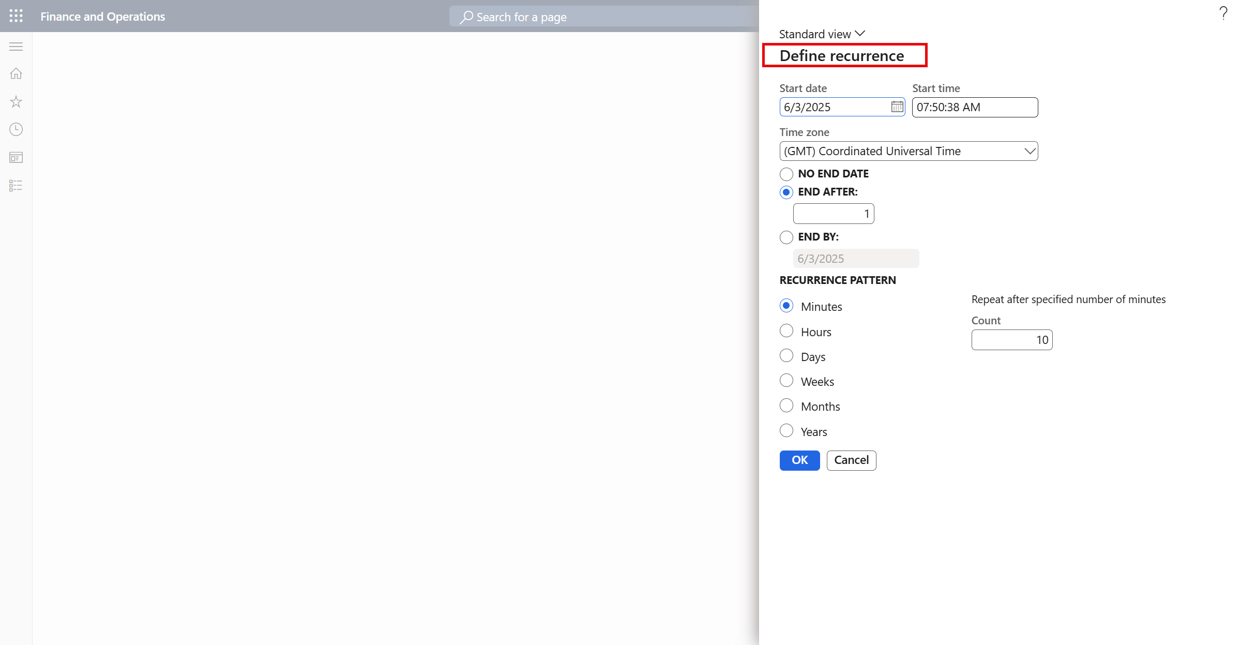
Task: Click the search magnifier icon
Action: [466, 17]
